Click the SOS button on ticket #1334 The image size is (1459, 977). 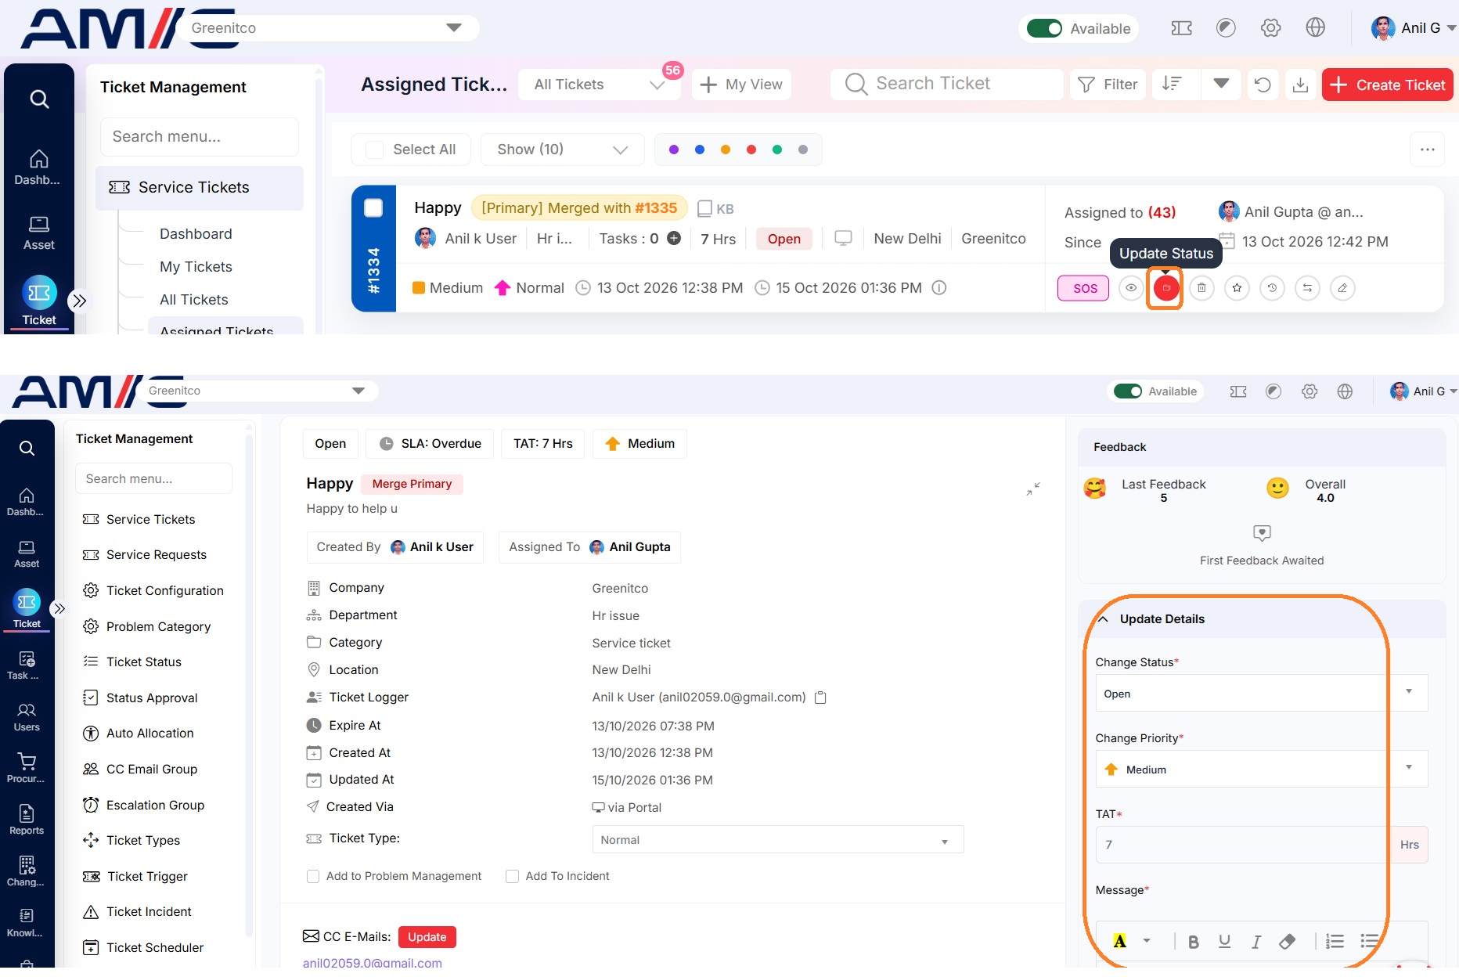(1083, 288)
